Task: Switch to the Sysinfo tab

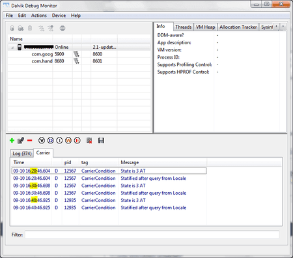Action: click(x=267, y=27)
